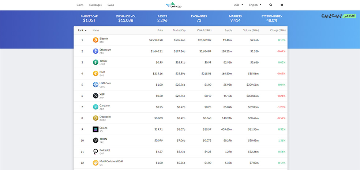Open the Coins menu item

[x=80, y=5]
